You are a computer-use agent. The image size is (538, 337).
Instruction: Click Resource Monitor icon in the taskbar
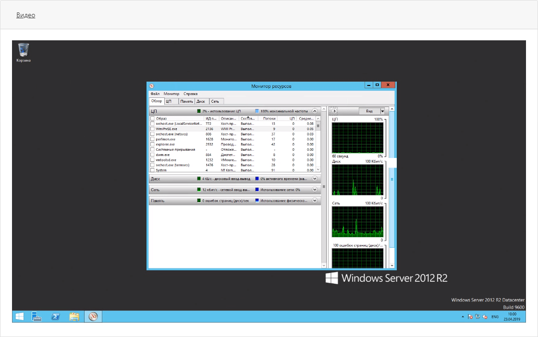coord(93,317)
